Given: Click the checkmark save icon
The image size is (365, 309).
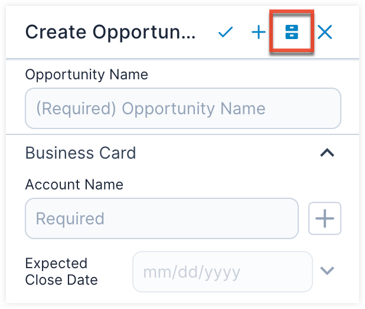Looking at the screenshot, I should coord(225,33).
